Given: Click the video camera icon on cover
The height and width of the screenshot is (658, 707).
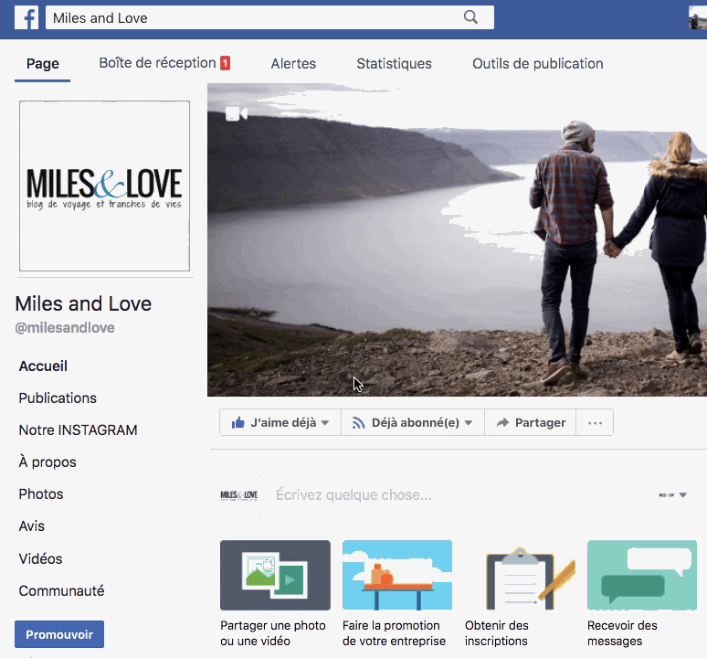Looking at the screenshot, I should (237, 113).
